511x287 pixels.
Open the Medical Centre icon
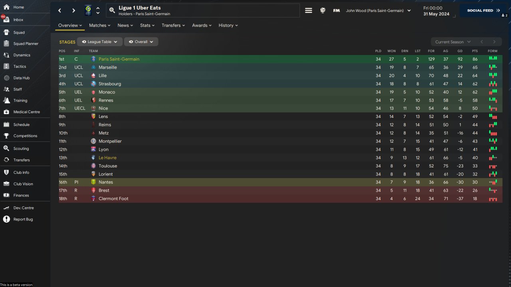[6, 112]
